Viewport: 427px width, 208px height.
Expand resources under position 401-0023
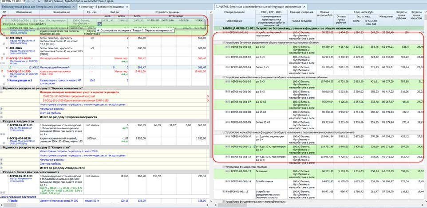point(4,44)
